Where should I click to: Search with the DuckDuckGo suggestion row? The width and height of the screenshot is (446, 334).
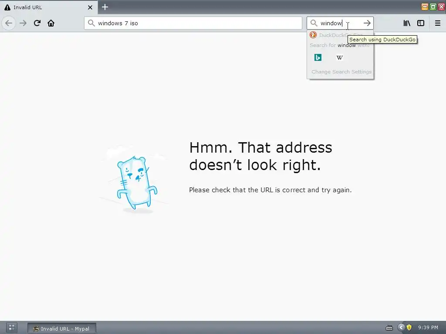(340, 35)
